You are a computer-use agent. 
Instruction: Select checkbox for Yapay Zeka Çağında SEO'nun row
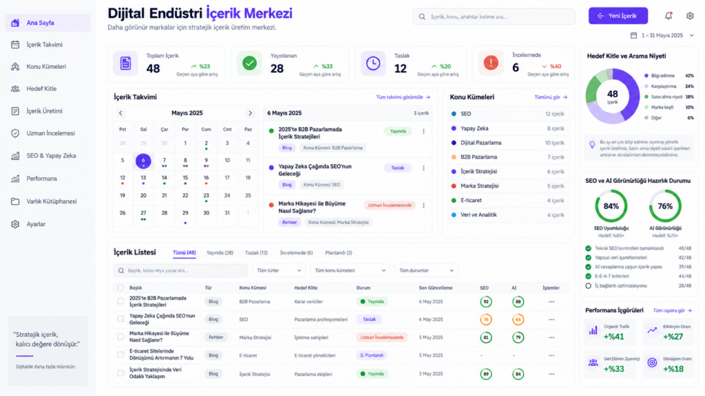120,319
